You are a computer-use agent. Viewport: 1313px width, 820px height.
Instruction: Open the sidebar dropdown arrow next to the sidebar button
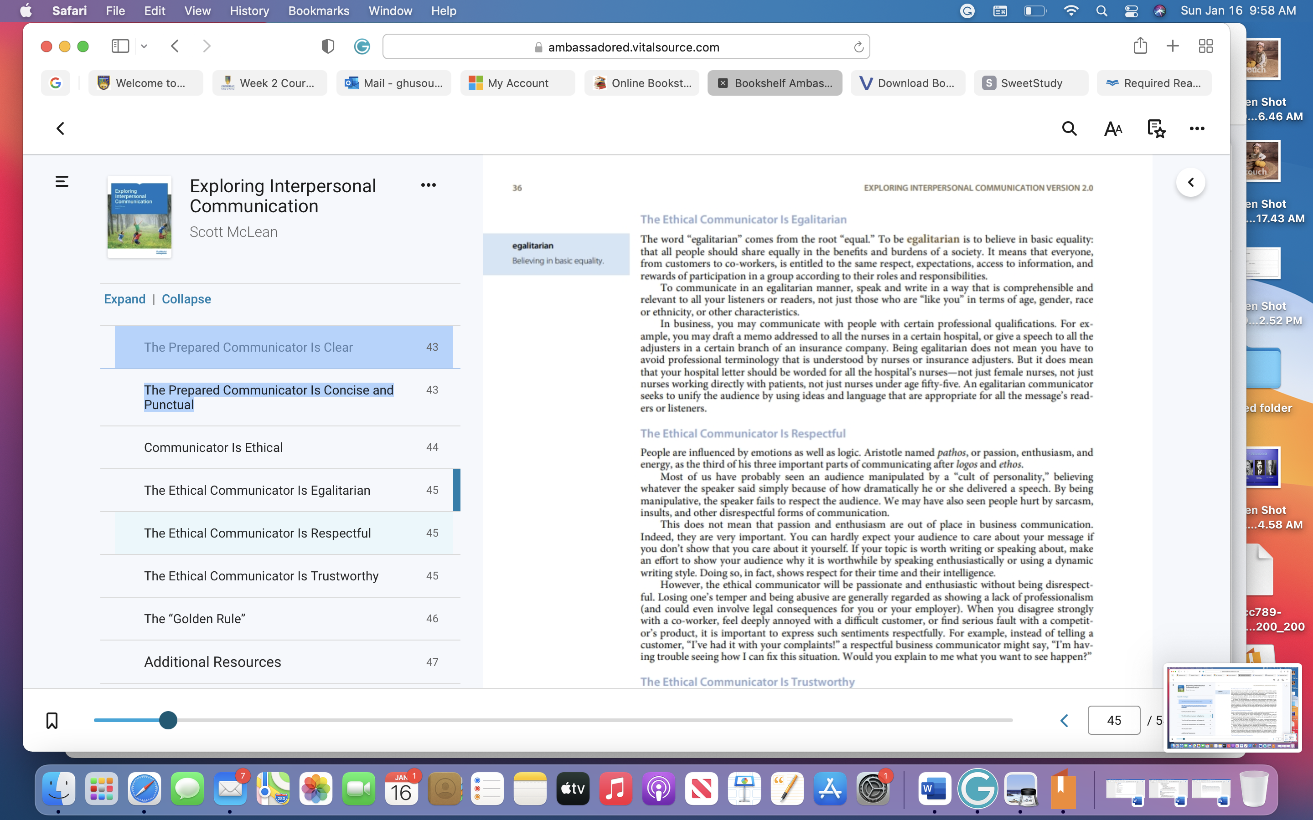click(144, 46)
